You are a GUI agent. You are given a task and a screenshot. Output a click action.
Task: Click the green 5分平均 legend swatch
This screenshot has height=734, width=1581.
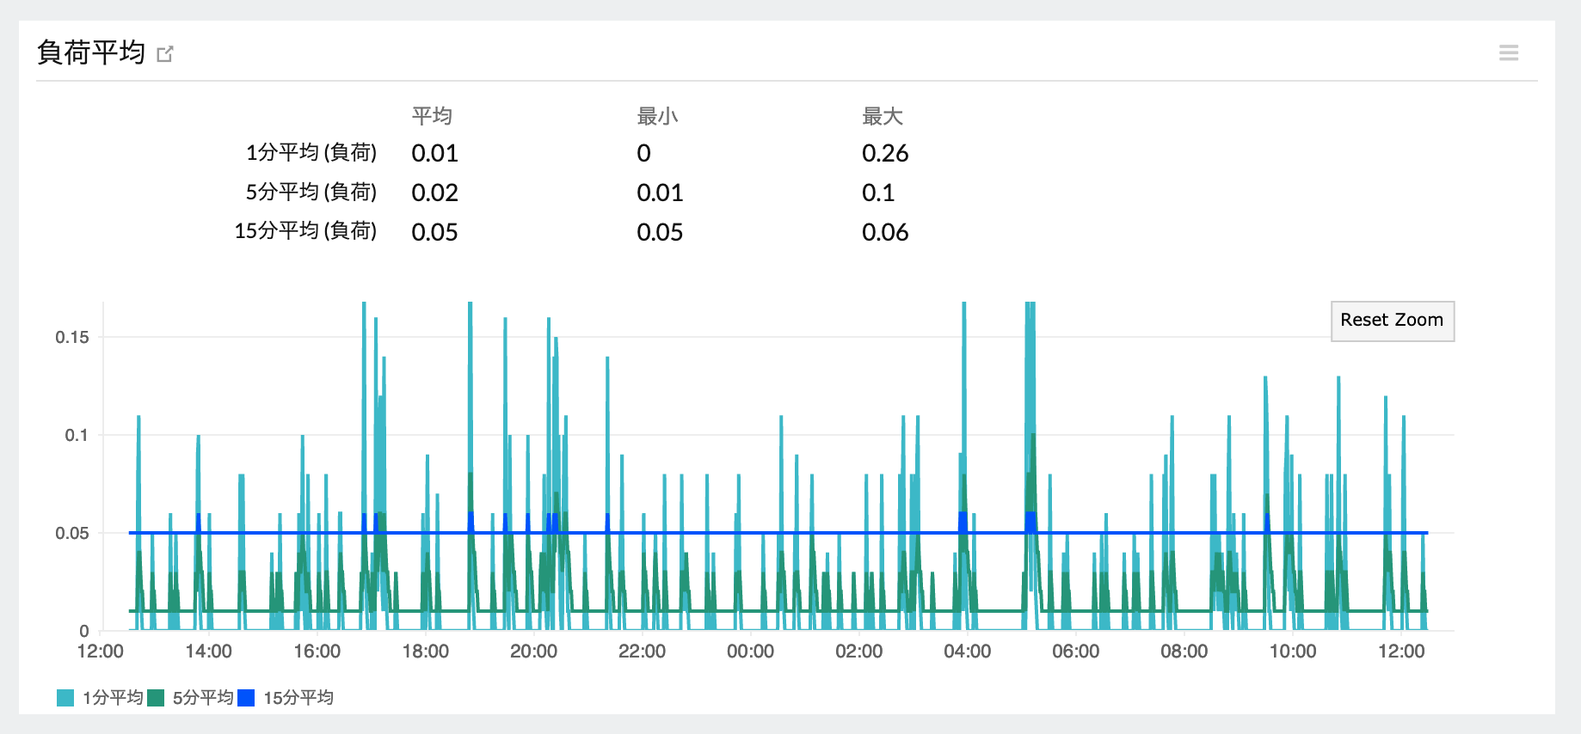[x=157, y=698]
